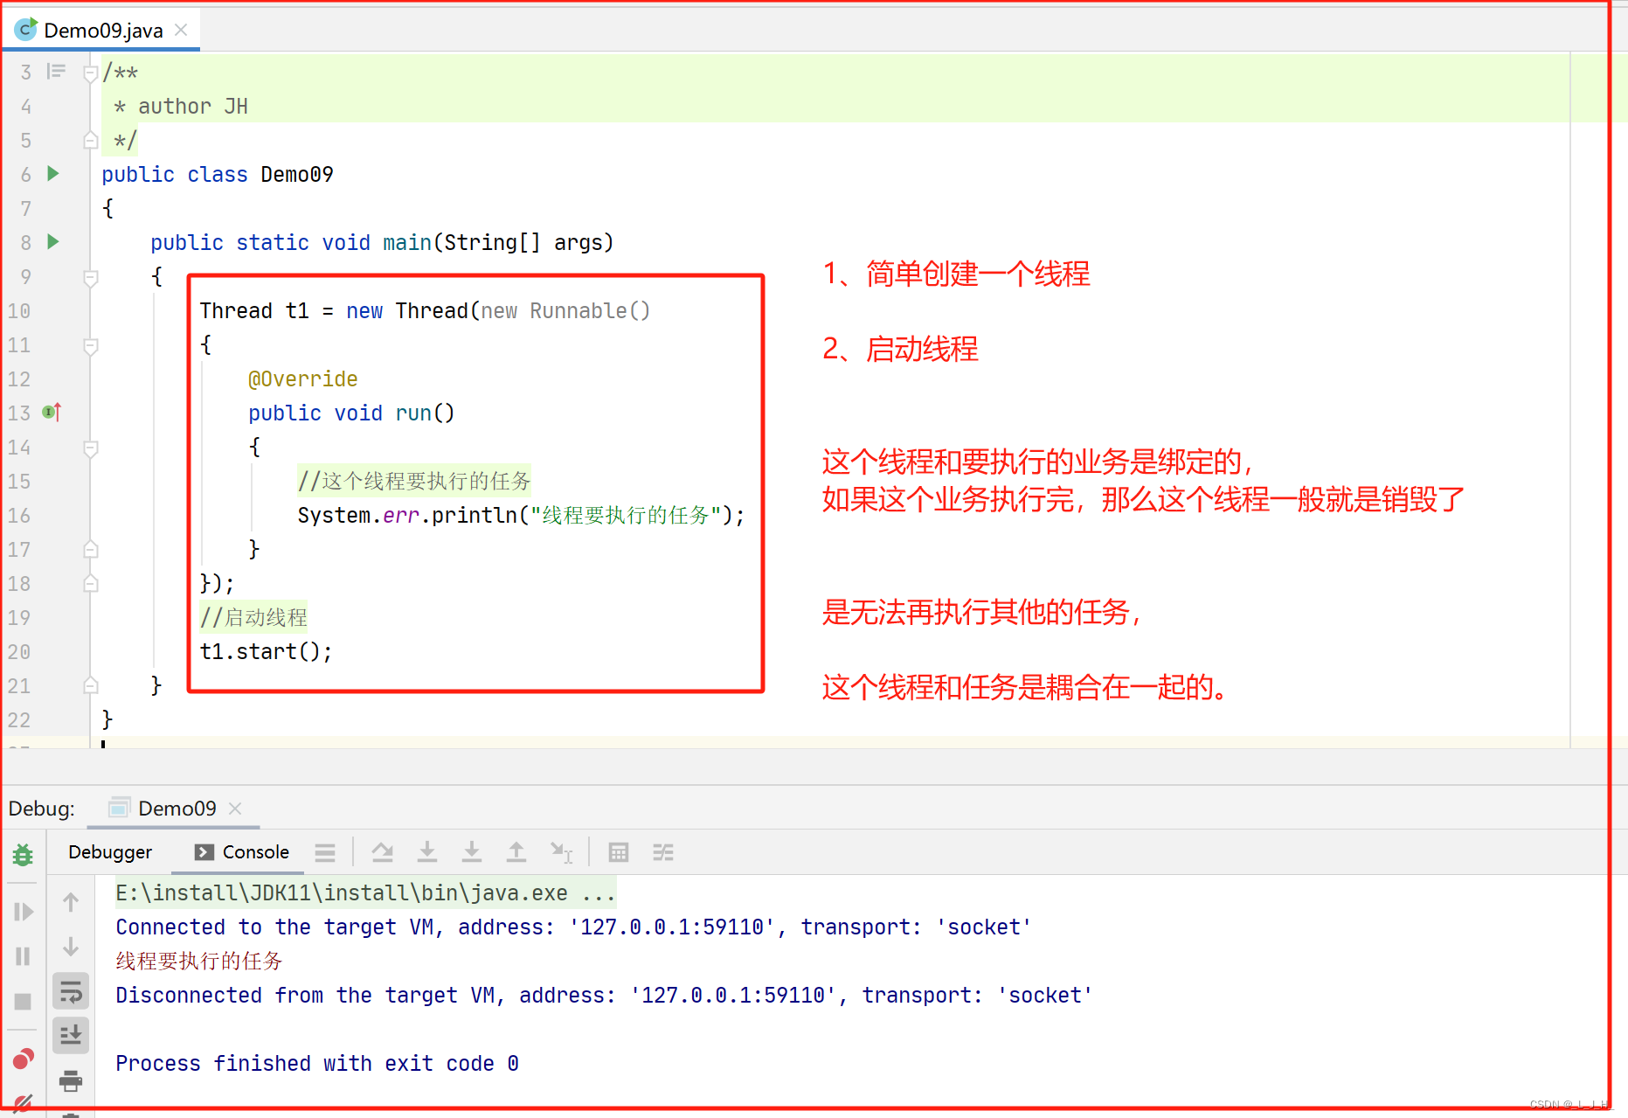This screenshot has height=1118, width=1628.
Task: Run main method via line 8 gutter arrow
Action: pyautogui.click(x=52, y=241)
